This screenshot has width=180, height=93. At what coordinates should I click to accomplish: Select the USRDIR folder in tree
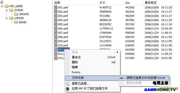tap(19, 18)
